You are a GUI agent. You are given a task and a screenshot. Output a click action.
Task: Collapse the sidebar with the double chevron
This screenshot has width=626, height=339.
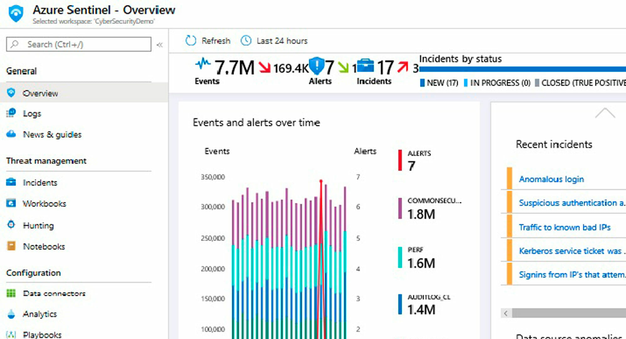(x=160, y=45)
